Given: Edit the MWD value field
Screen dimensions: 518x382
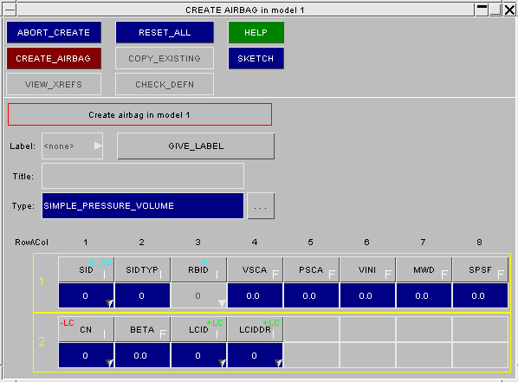Looking at the screenshot, I should 424,295.
